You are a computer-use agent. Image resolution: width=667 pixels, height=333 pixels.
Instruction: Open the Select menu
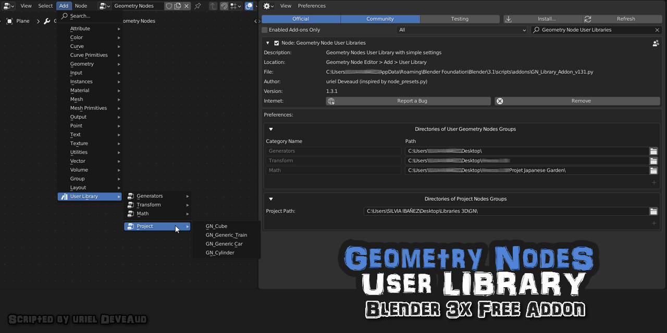[45, 6]
